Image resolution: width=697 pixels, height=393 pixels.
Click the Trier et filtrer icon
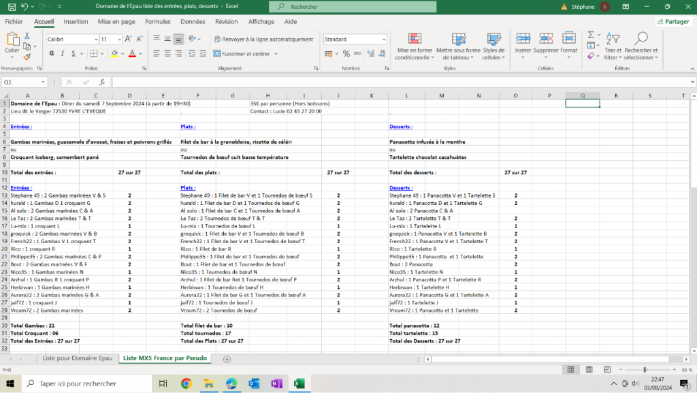tap(613, 39)
